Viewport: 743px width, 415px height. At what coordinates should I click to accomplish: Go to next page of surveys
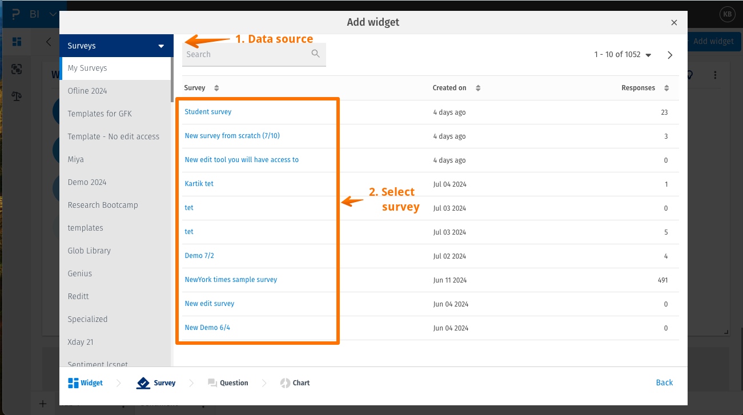point(670,55)
